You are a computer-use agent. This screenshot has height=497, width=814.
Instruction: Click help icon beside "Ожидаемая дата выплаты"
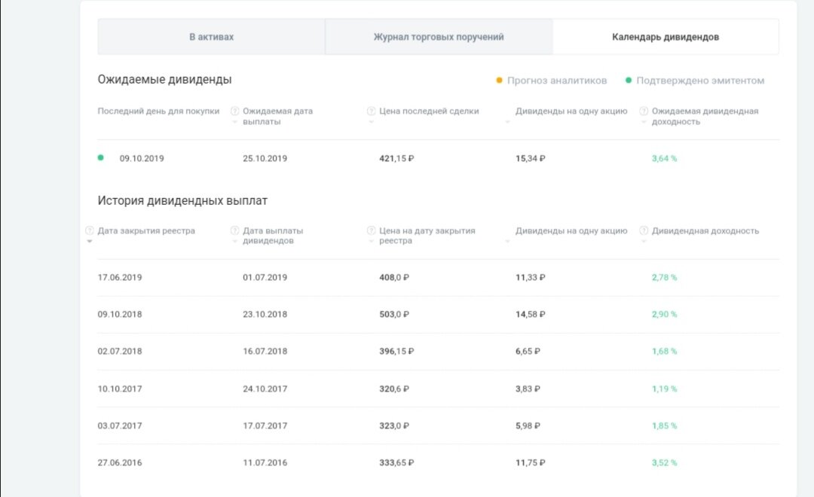click(x=235, y=111)
